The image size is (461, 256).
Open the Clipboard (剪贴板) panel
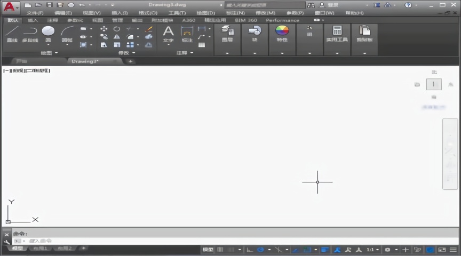click(x=364, y=34)
